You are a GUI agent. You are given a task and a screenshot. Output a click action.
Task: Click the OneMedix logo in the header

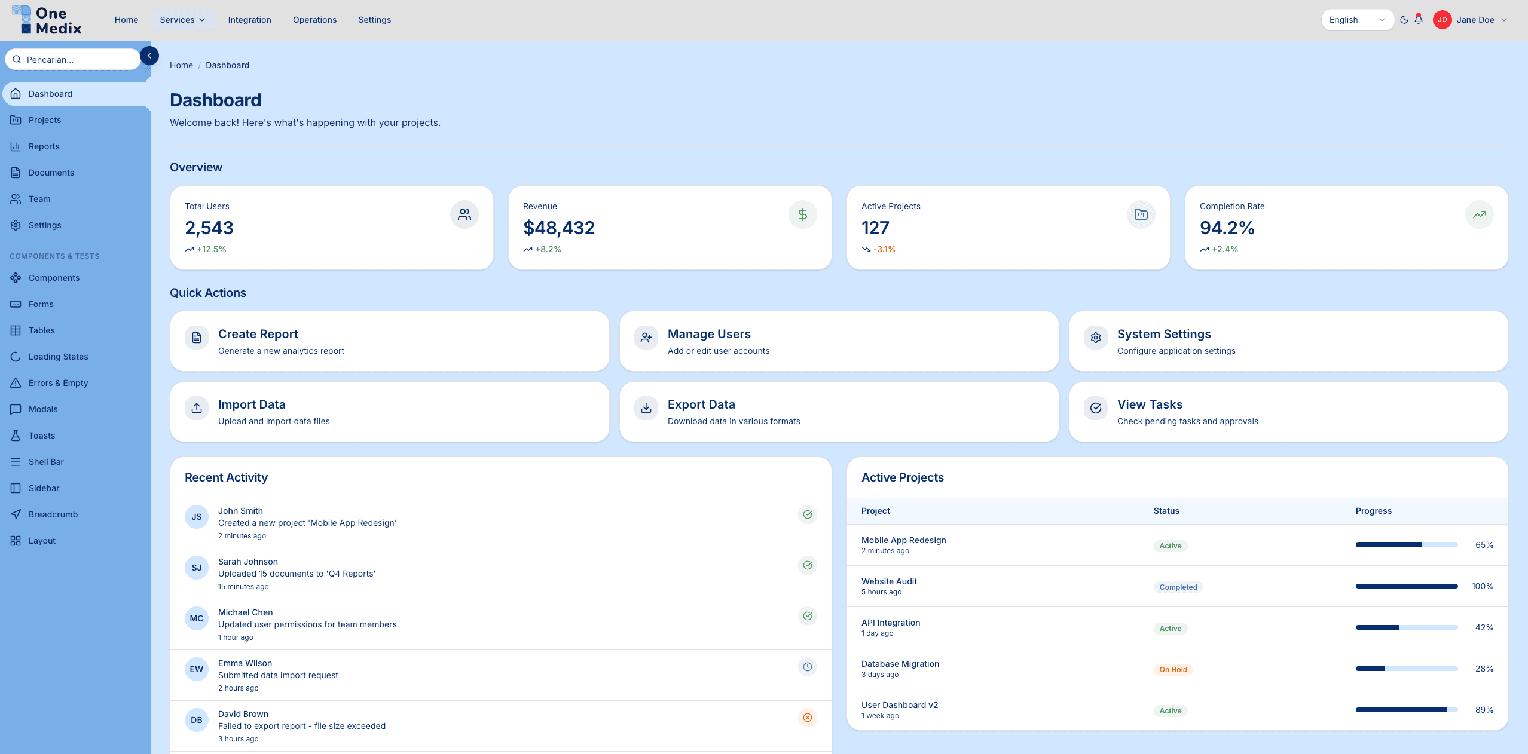pos(45,20)
